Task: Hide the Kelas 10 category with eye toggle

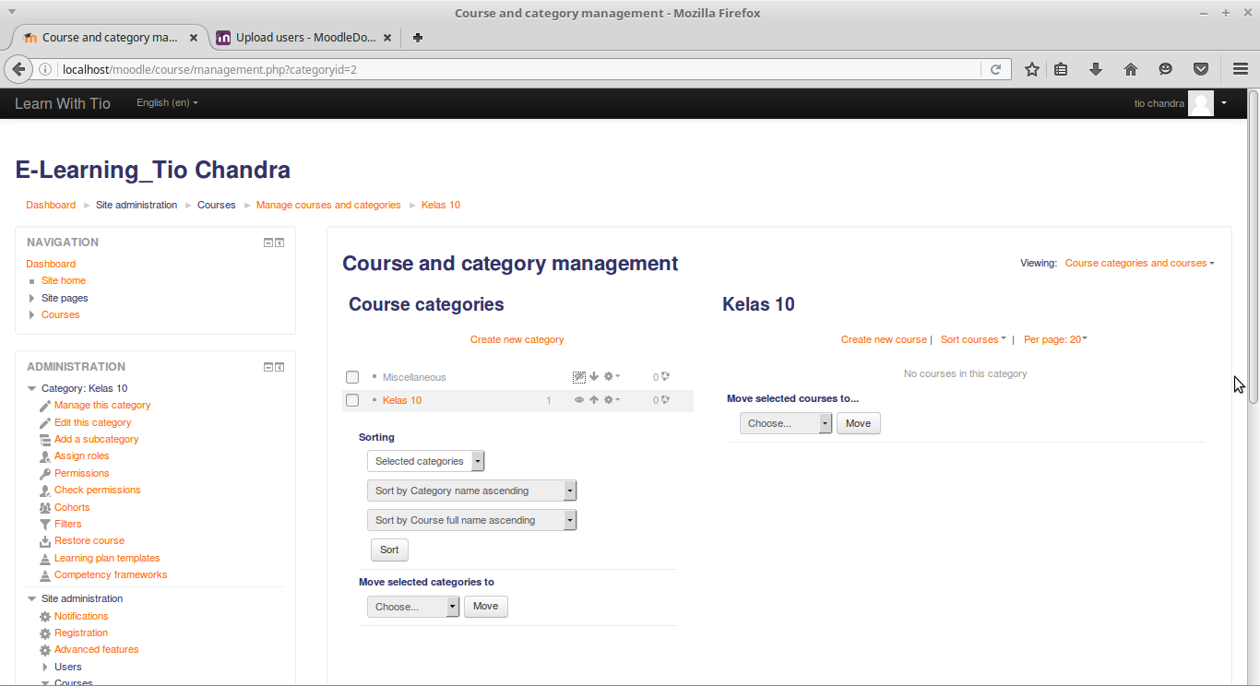Action: point(579,399)
